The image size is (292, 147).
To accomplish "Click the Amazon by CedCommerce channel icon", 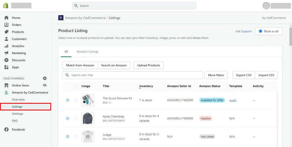I will 6,93.
